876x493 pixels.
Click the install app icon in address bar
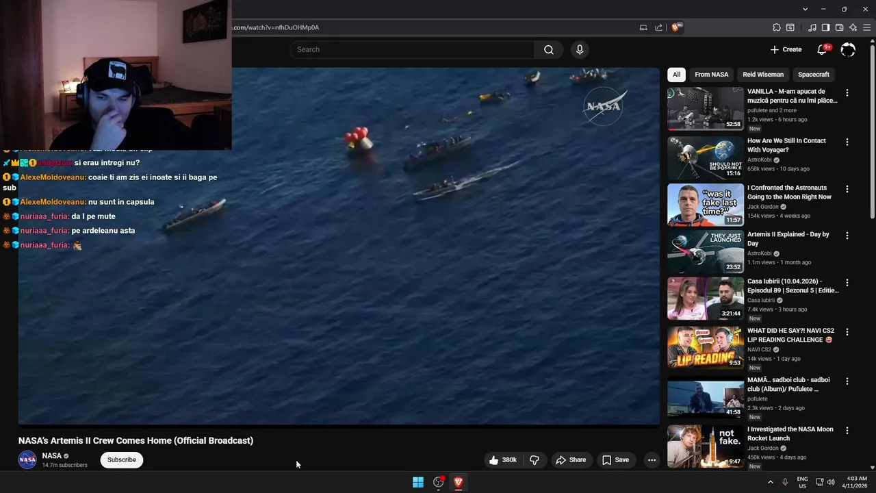click(x=643, y=27)
